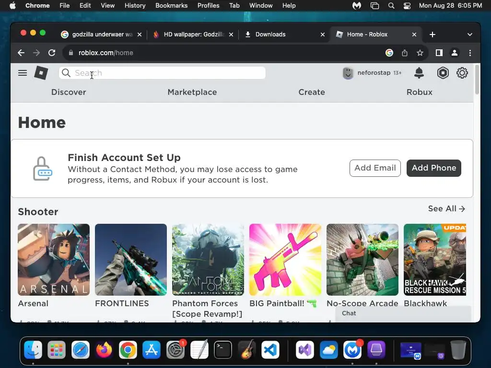
Task: Open App Store from the Dock
Action: click(x=152, y=349)
